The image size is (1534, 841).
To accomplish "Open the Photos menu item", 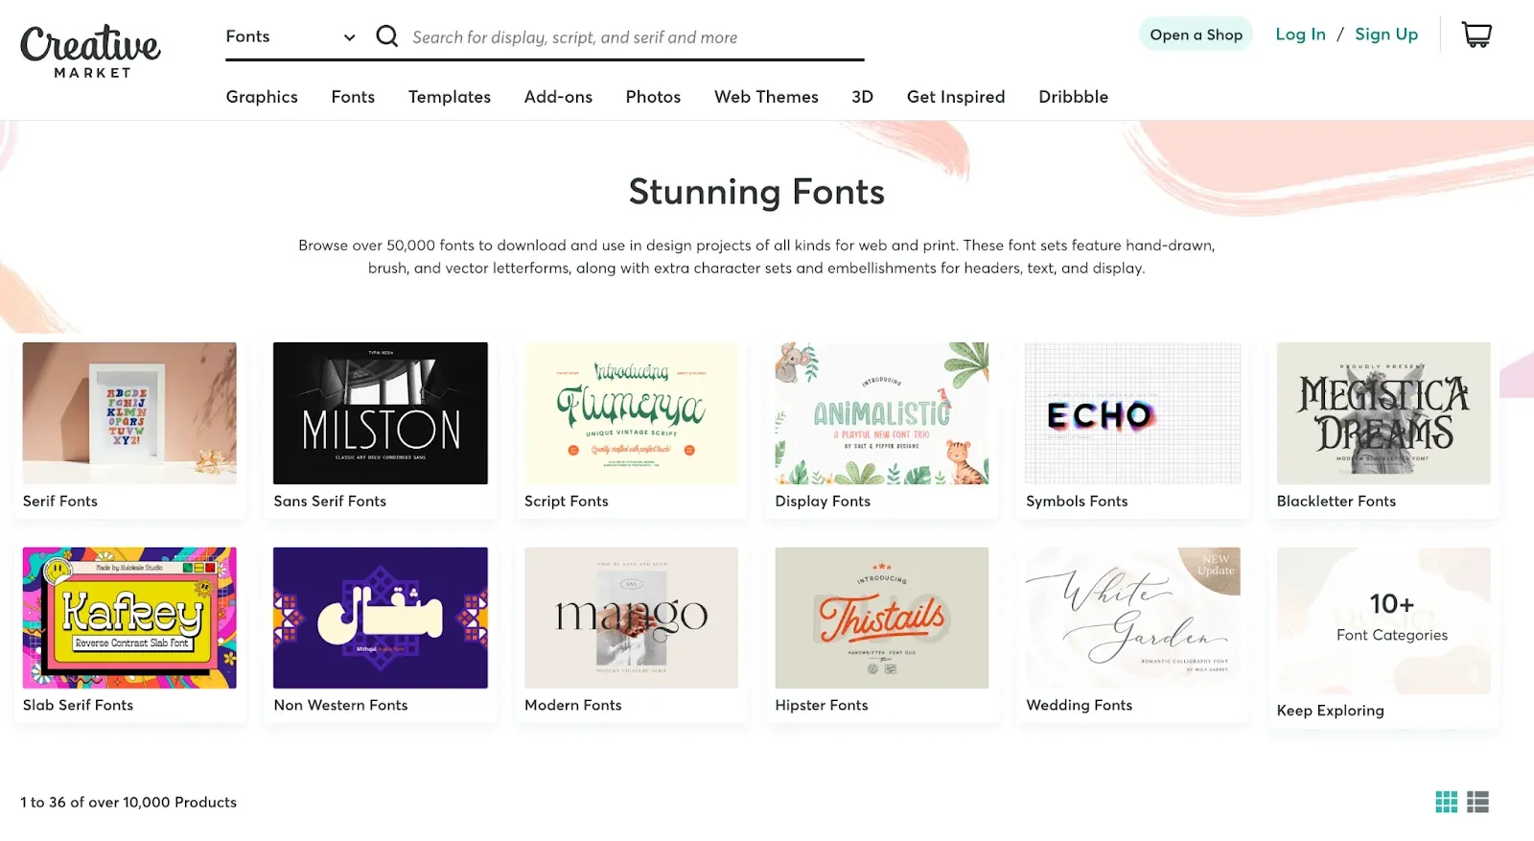I will pos(653,97).
